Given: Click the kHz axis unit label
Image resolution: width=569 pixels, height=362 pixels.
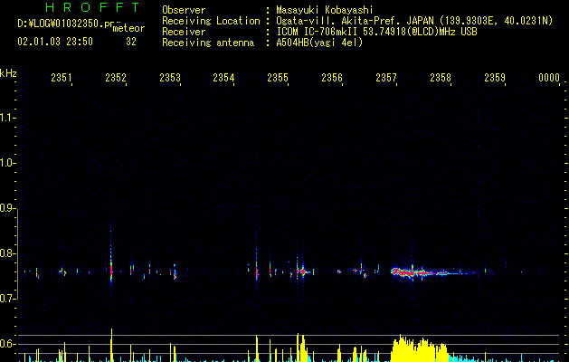Looking at the screenshot, I should click(x=8, y=73).
